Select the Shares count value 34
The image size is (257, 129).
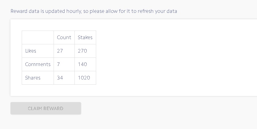click(60, 78)
